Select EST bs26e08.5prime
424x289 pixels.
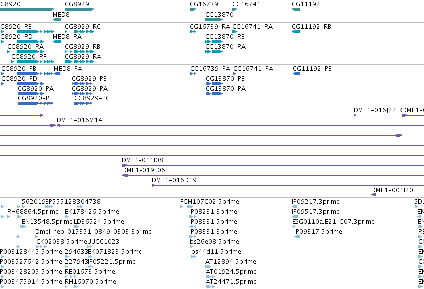pyautogui.click(x=214, y=242)
